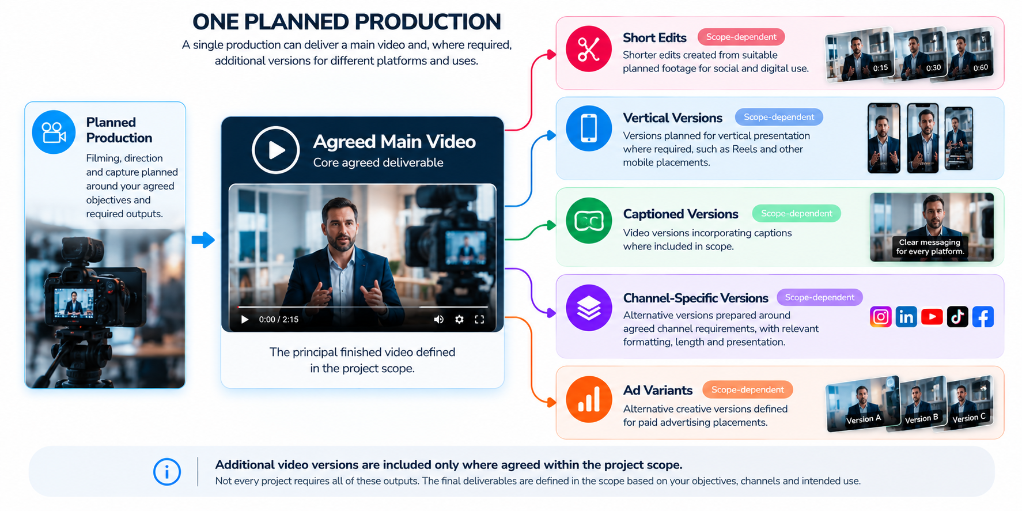Click the info icon in the bottom note
This screenshot has width=1022, height=511.
(167, 472)
